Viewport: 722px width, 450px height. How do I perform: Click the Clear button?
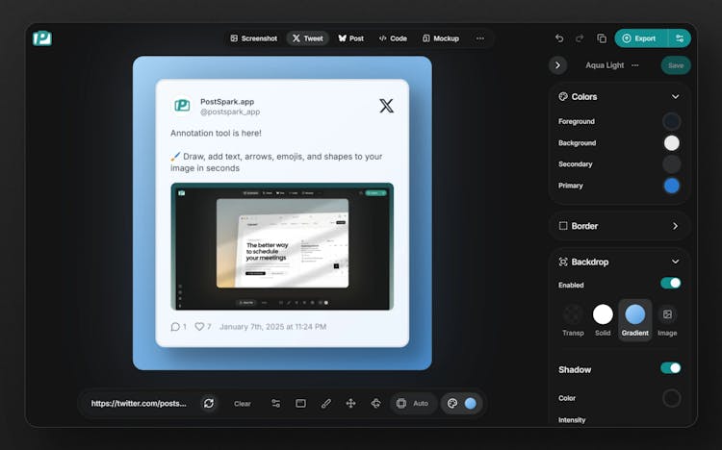click(x=243, y=404)
